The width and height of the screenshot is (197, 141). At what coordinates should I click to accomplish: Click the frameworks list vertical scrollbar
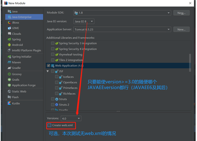(190, 63)
